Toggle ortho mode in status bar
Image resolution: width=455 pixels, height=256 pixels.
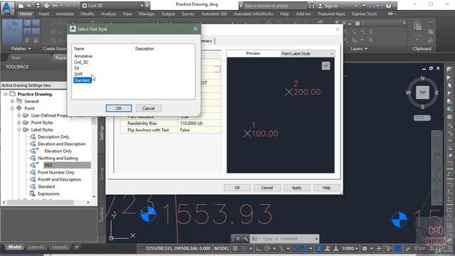click(x=258, y=248)
